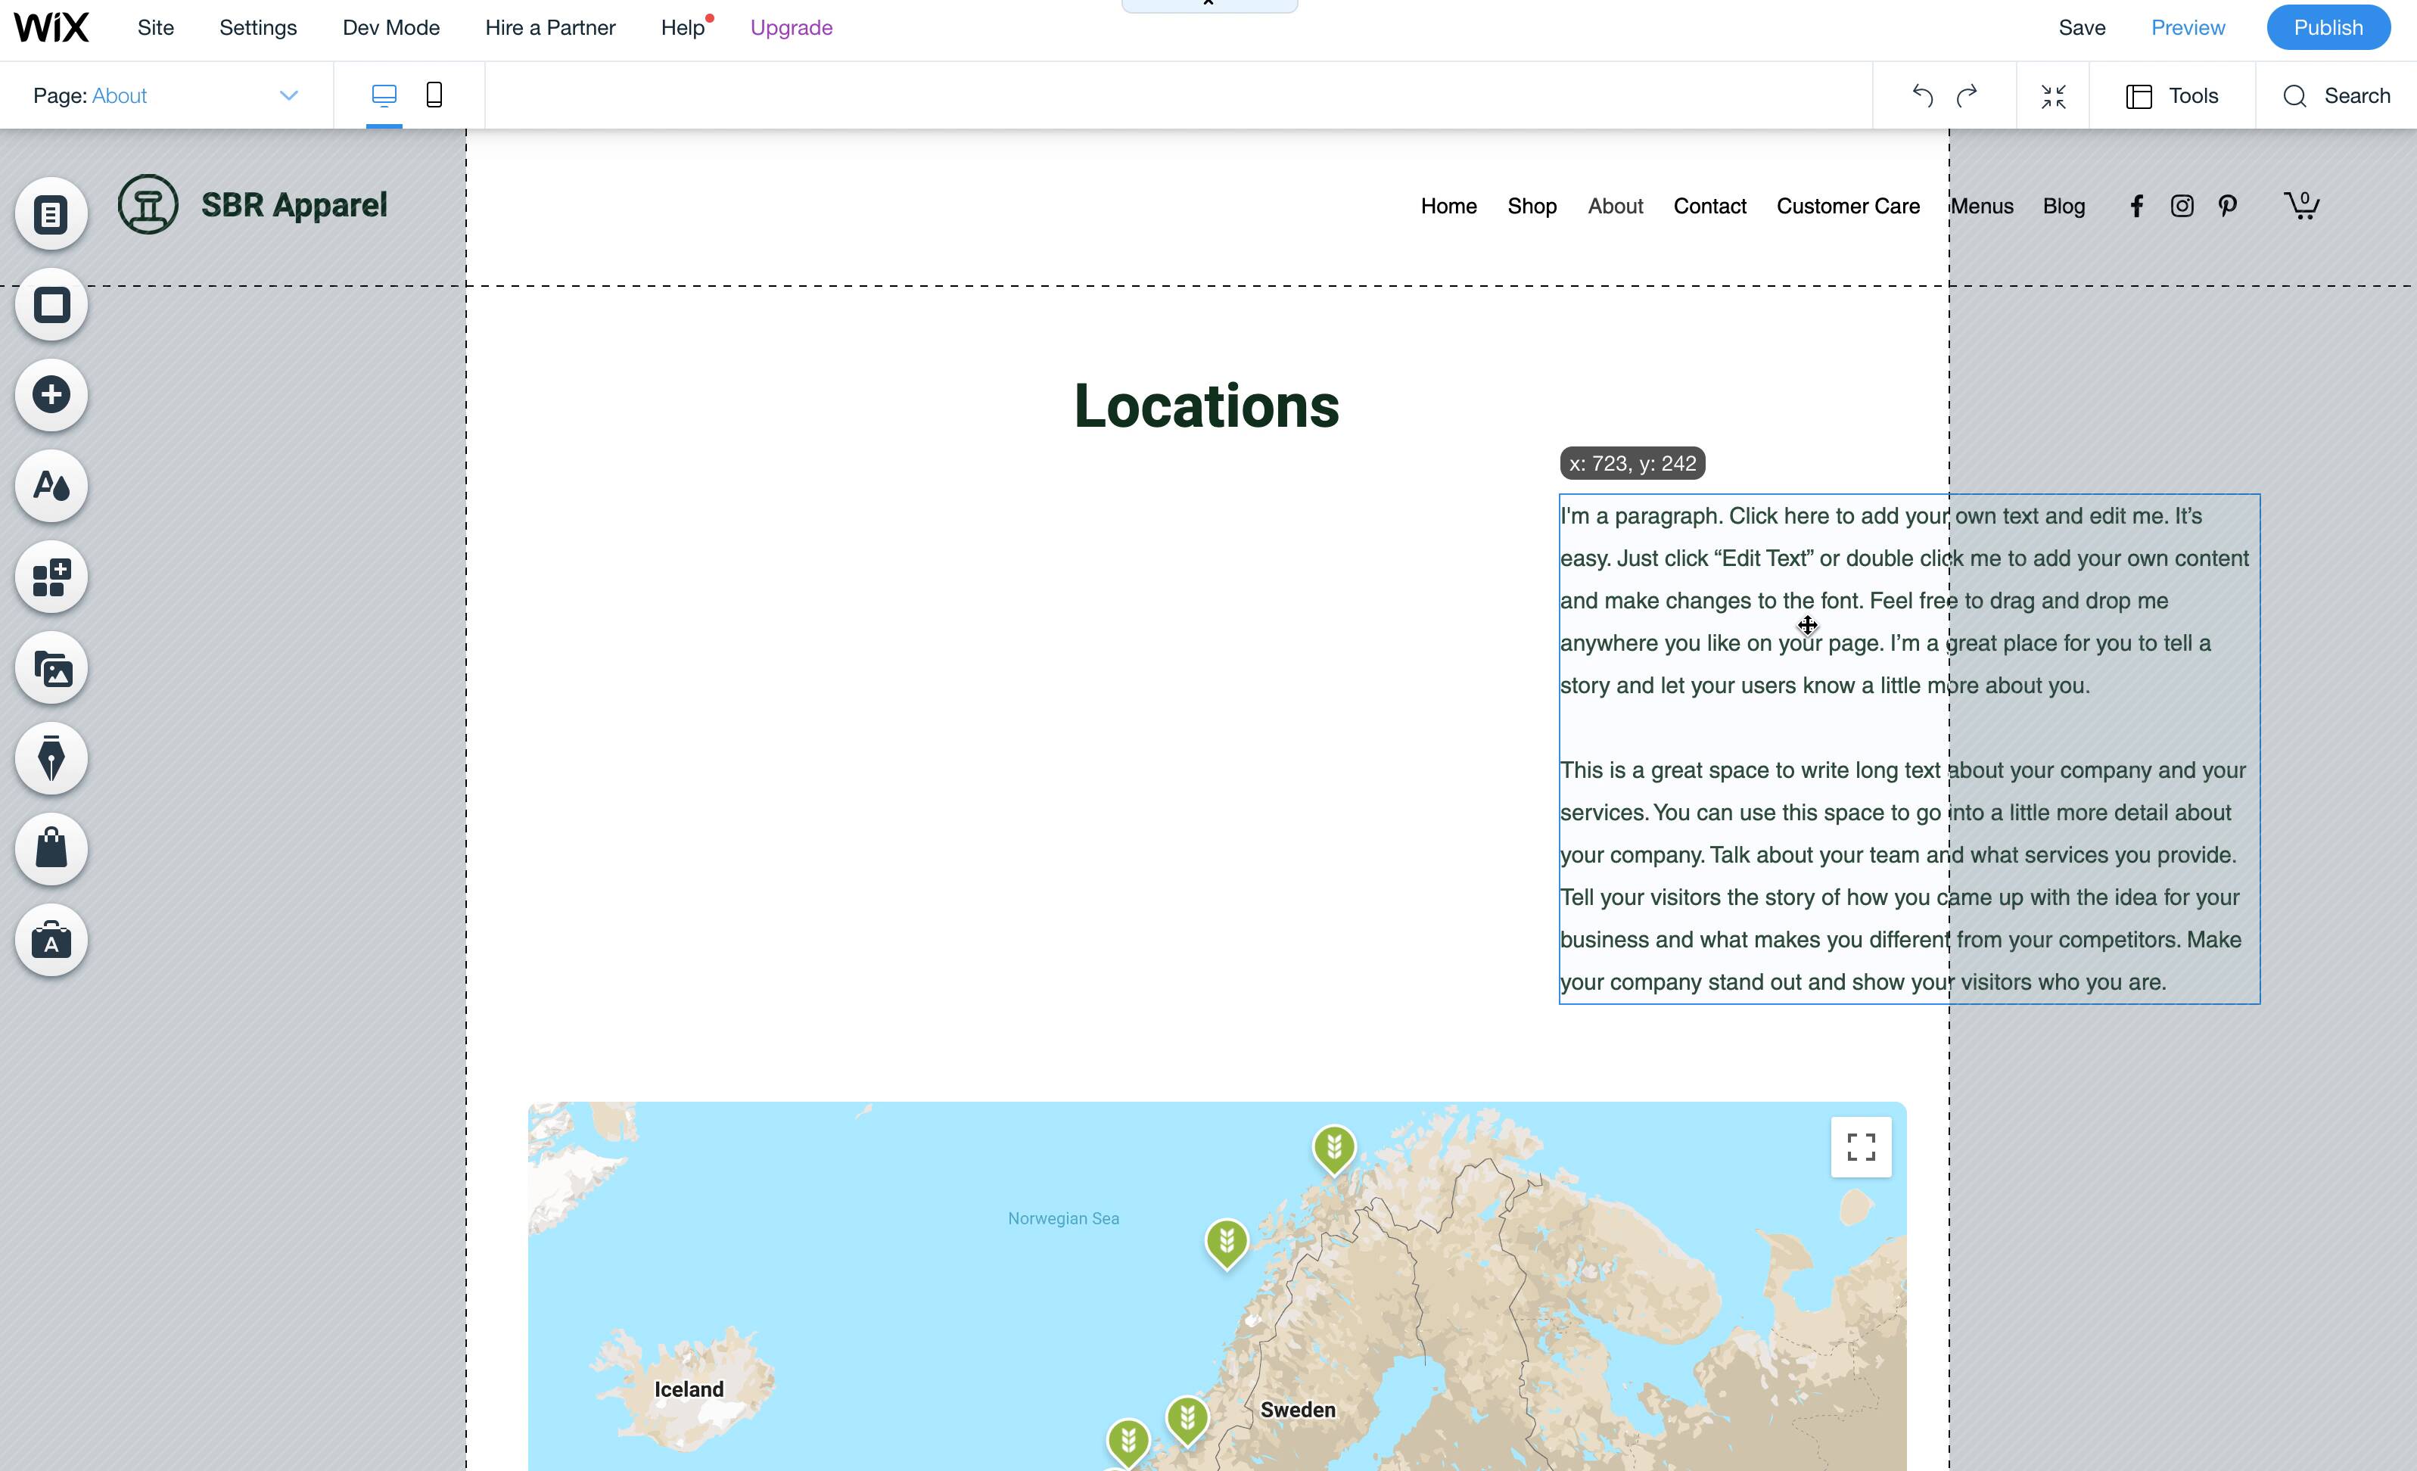
Task: Click the map fullscreen button
Action: point(1860,1146)
